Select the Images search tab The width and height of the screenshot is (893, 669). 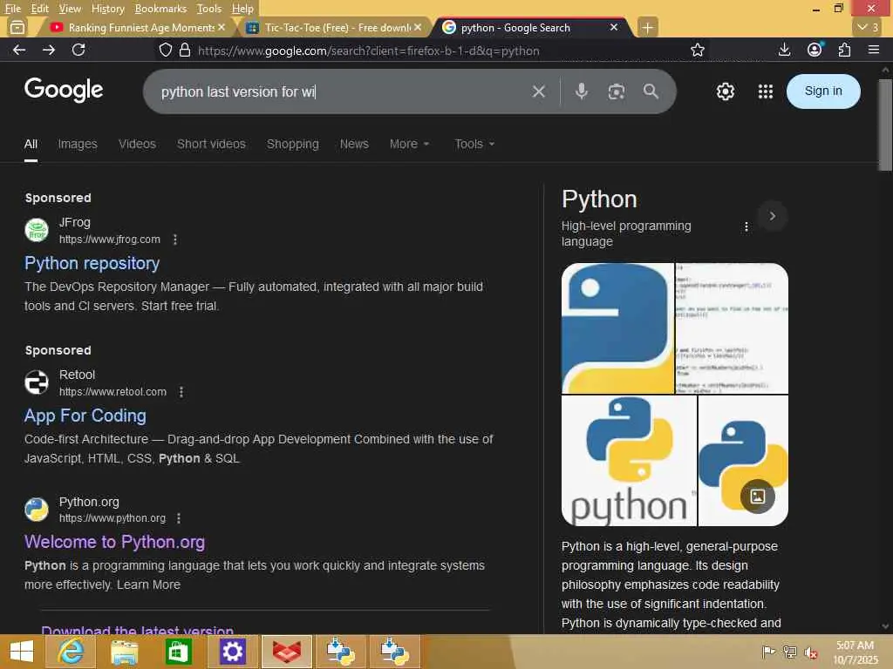click(x=78, y=144)
